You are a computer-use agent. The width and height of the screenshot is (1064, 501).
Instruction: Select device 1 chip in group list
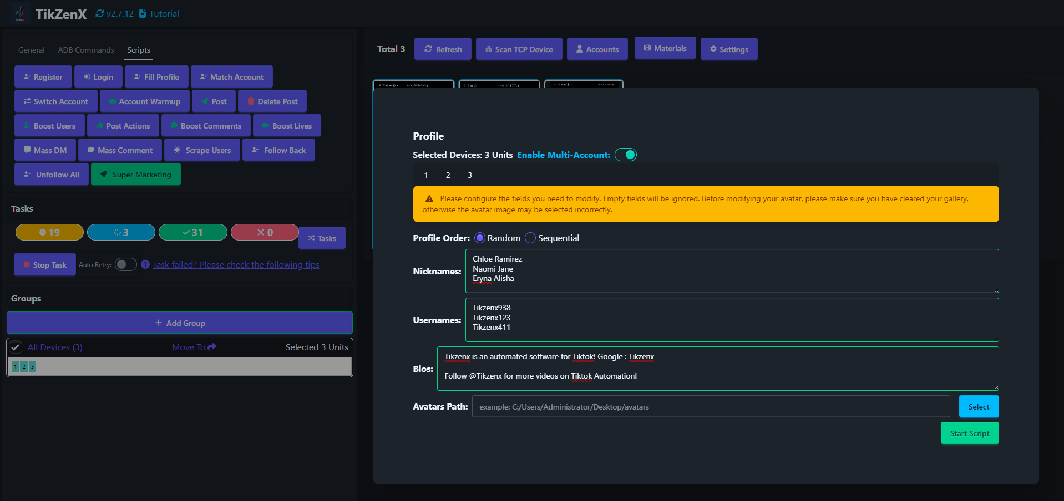pos(16,366)
